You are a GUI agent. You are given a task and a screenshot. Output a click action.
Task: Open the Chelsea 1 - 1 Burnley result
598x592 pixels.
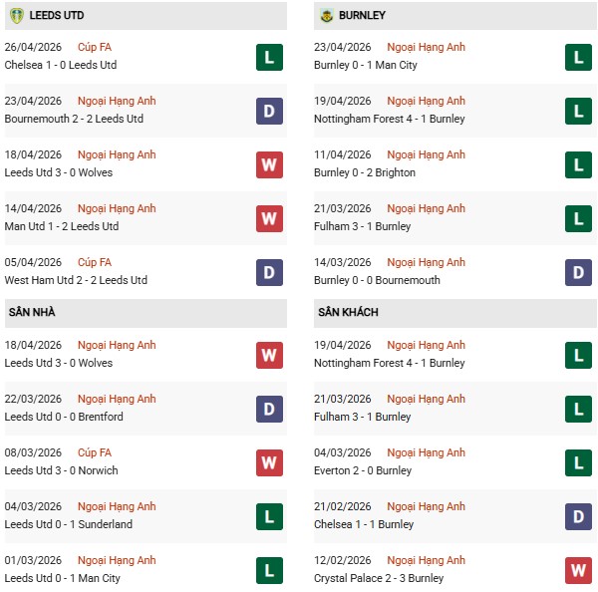point(365,524)
